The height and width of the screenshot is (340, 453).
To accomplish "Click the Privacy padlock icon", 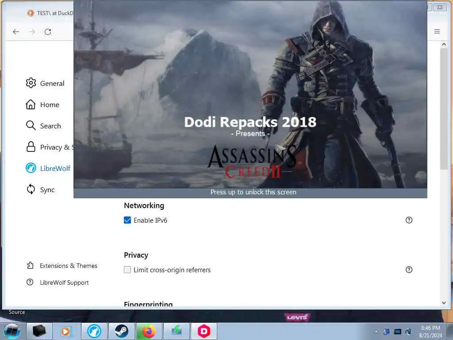I will pos(31,147).
